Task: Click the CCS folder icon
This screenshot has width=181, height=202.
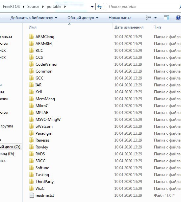Action: (31, 57)
